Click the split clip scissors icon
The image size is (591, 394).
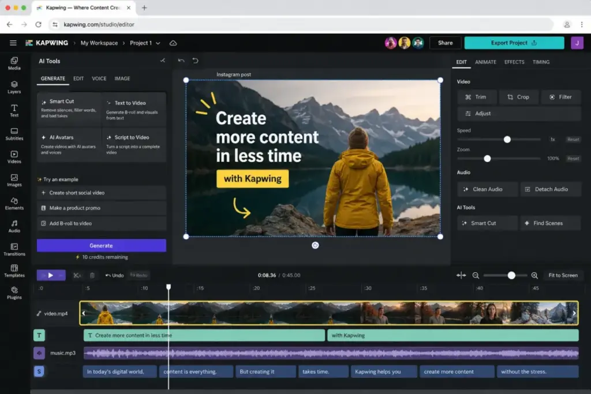(77, 275)
